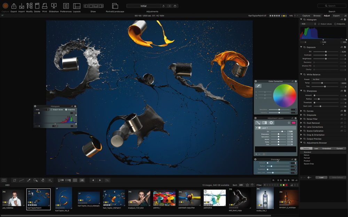Toggle the Layer 1 checkbox
This screenshot has height=217, width=348.
pyautogui.click(x=260, y=128)
